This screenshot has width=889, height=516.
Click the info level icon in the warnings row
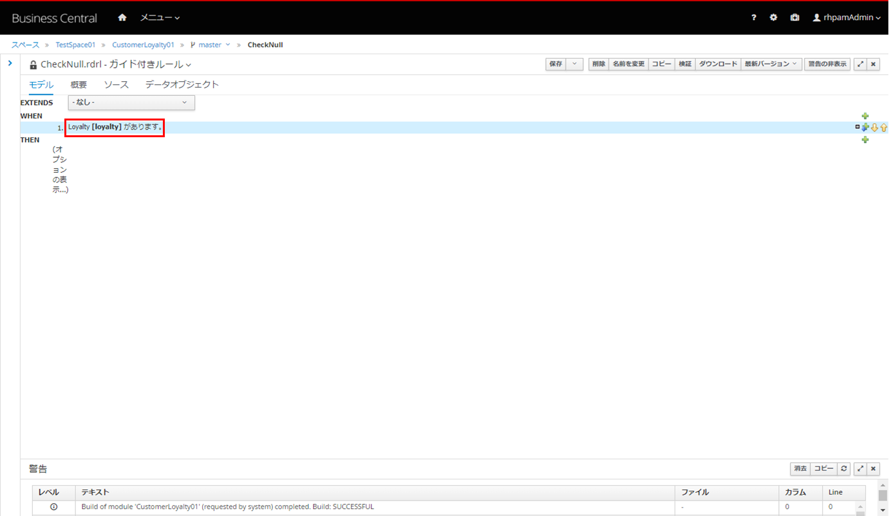[54, 507]
